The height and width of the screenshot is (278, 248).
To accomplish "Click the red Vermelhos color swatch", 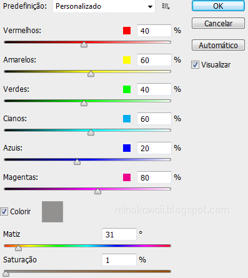I will point(127,31).
